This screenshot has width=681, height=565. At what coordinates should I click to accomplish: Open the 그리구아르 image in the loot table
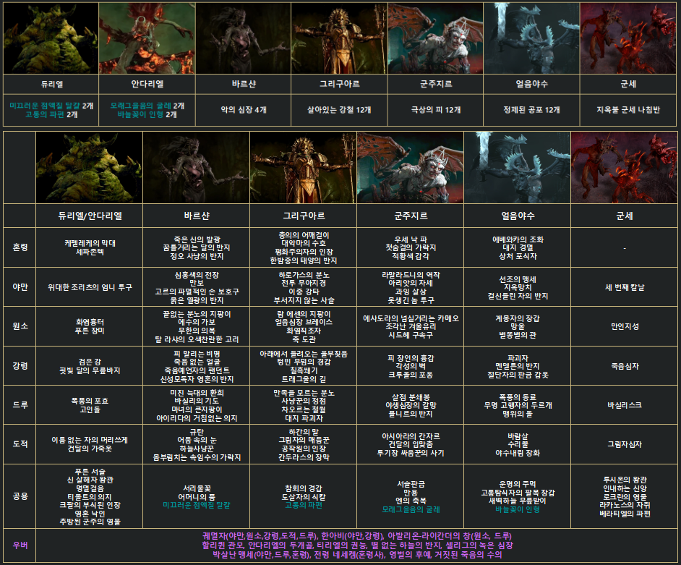(x=304, y=167)
